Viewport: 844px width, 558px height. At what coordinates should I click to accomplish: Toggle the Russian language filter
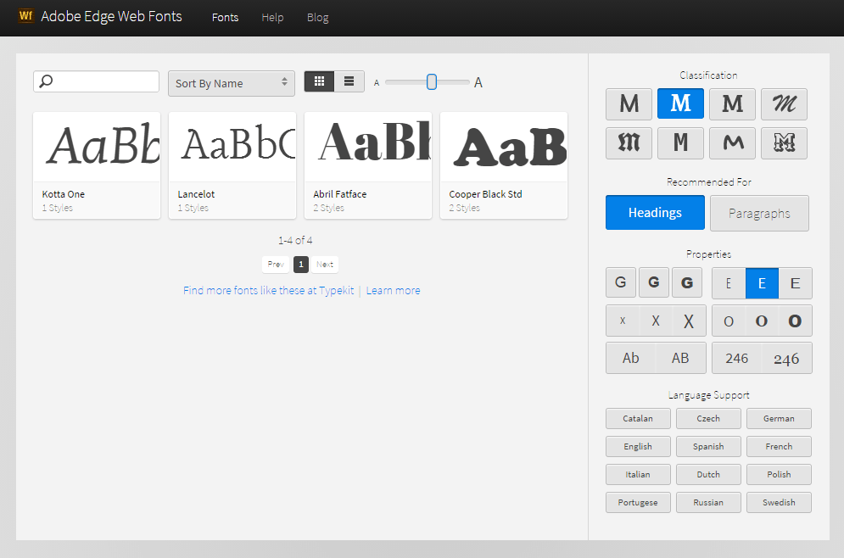coord(708,502)
